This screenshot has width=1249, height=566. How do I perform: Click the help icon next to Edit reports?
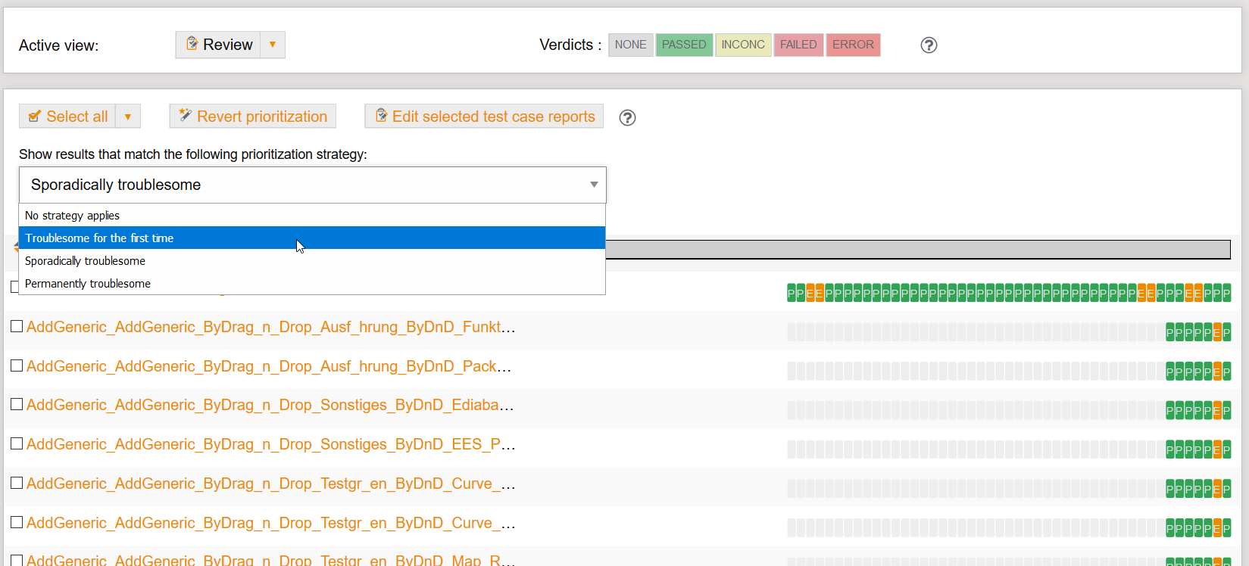coord(627,118)
